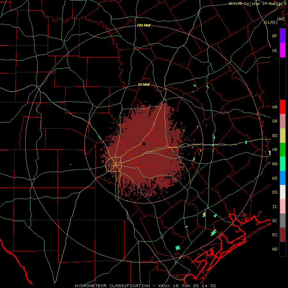
Task: Click the 'RF' legend label
Action: 275,36
